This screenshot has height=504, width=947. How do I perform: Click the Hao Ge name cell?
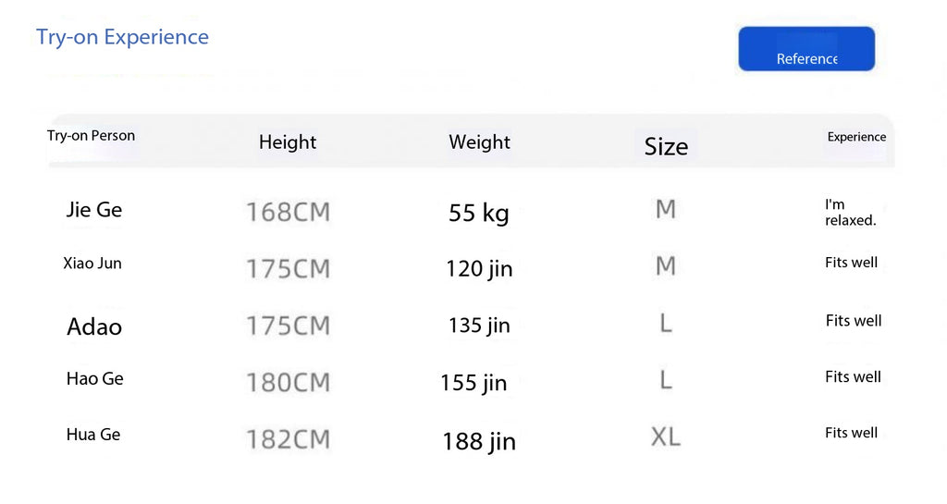pyautogui.click(x=94, y=378)
